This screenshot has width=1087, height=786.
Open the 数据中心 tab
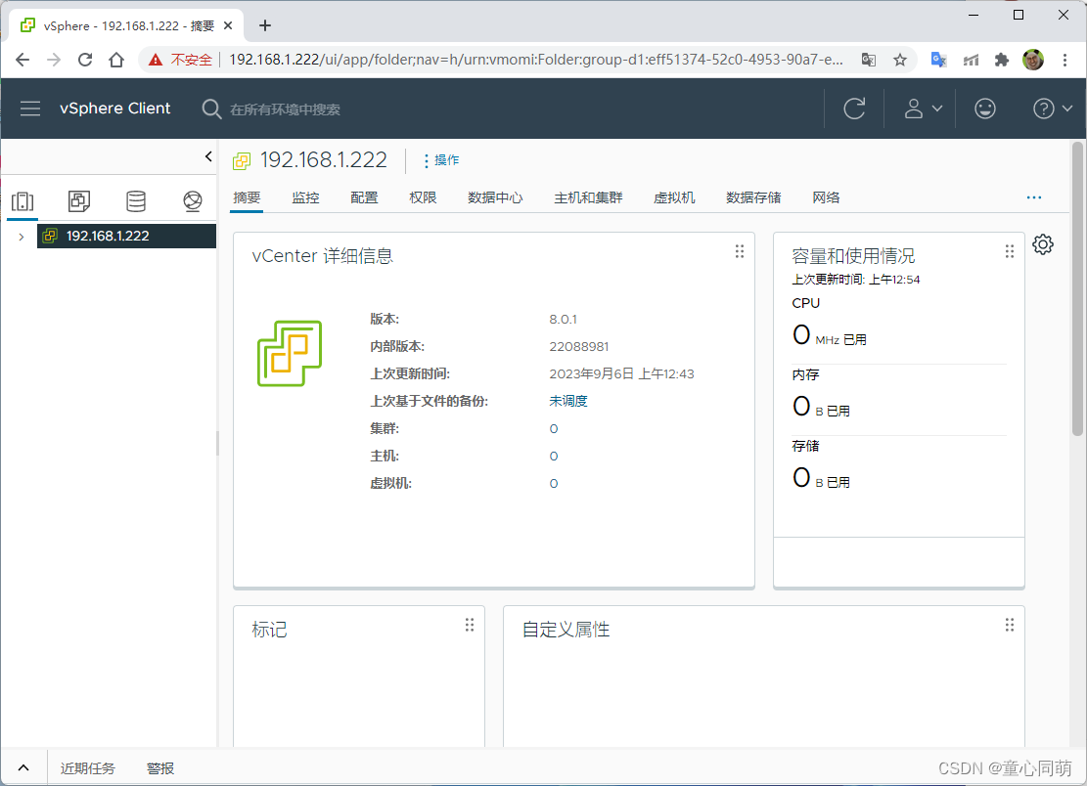[x=495, y=198]
